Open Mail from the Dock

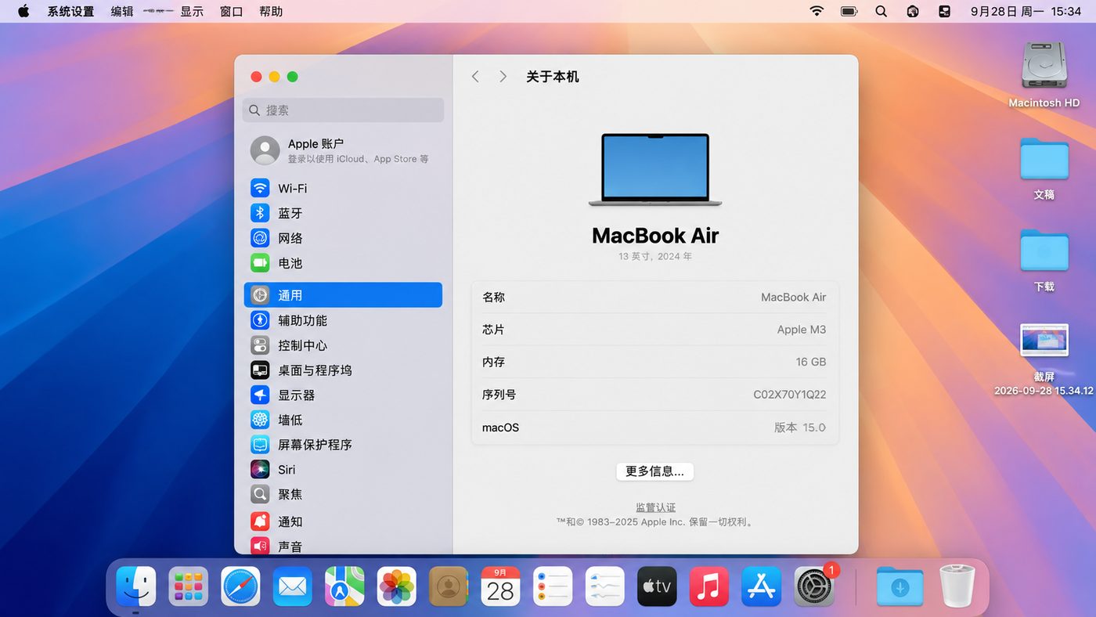[293, 586]
